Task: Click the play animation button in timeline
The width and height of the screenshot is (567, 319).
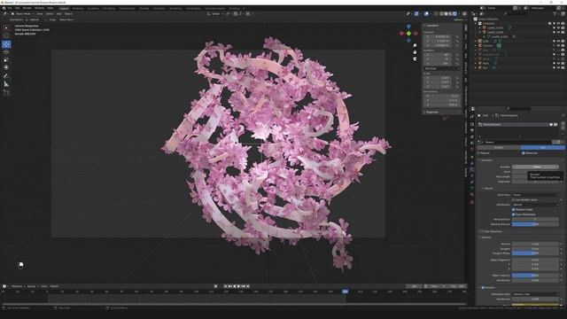Action: point(238,286)
